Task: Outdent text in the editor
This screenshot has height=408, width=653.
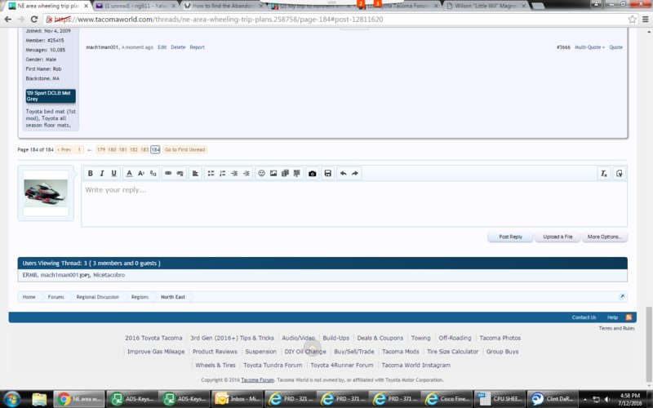Action: 234,173
